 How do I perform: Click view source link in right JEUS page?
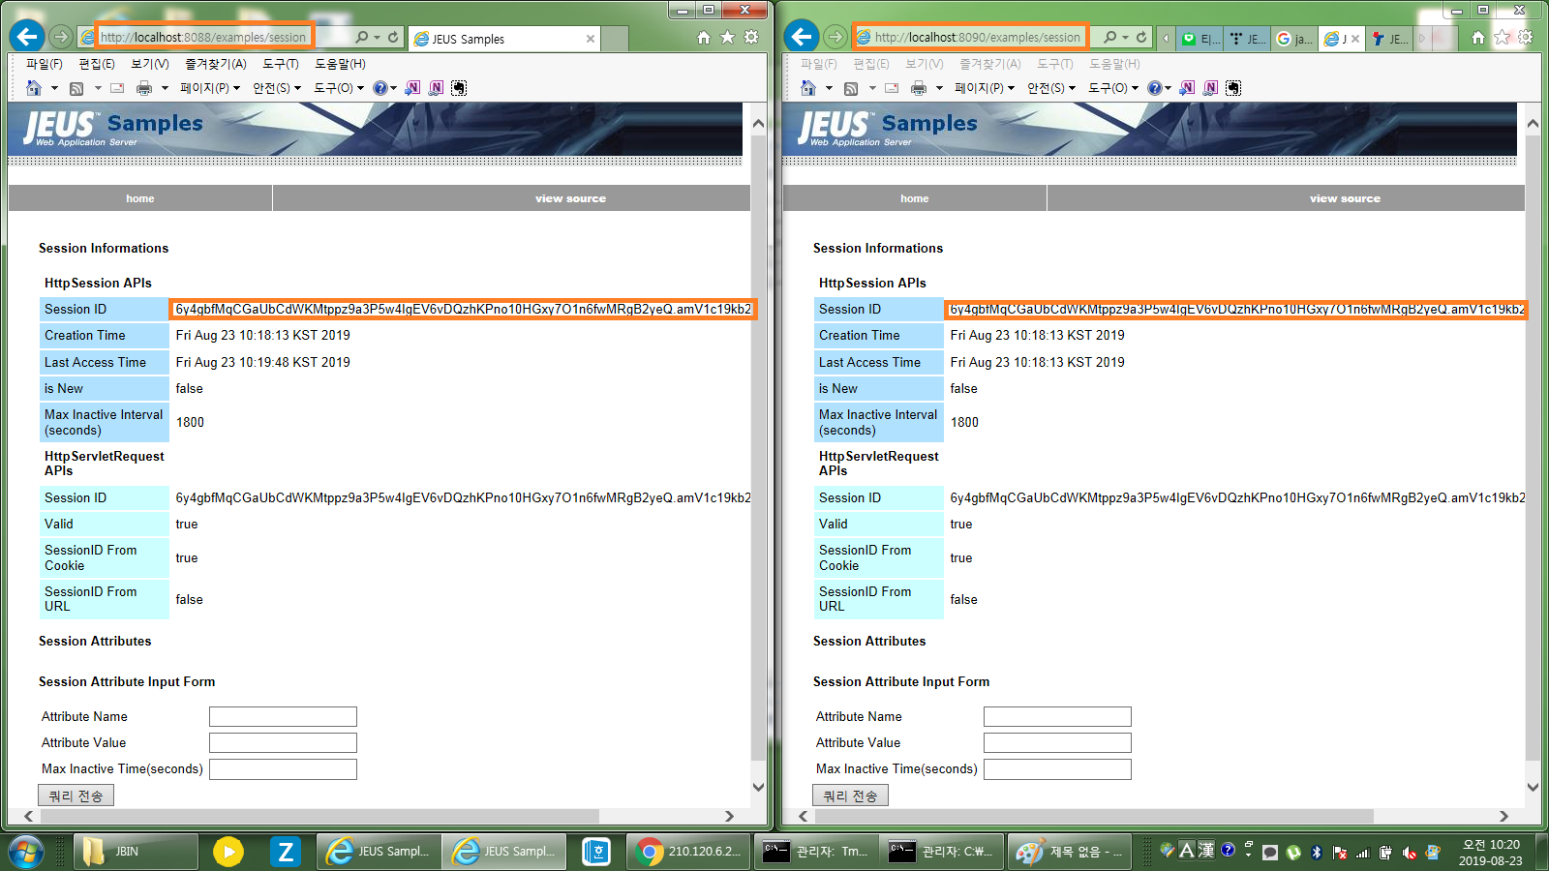click(x=1345, y=198)
